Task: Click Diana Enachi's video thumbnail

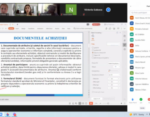Action: click(27, 10)
